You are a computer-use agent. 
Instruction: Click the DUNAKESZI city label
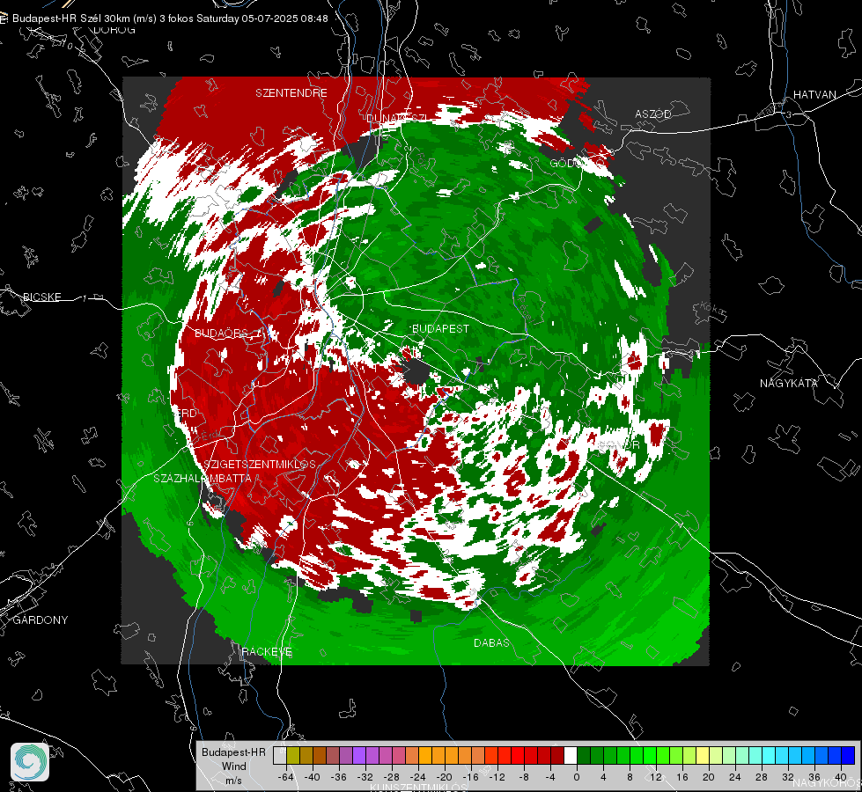[x=396, y=118]
